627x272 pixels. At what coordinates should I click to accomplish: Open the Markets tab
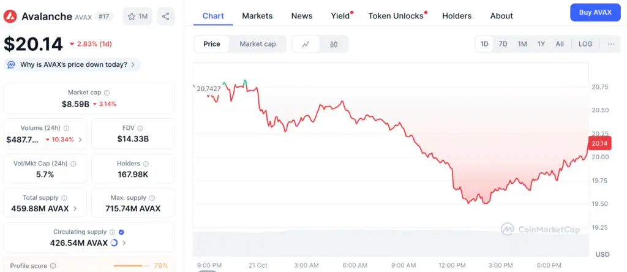pos(257,16)
